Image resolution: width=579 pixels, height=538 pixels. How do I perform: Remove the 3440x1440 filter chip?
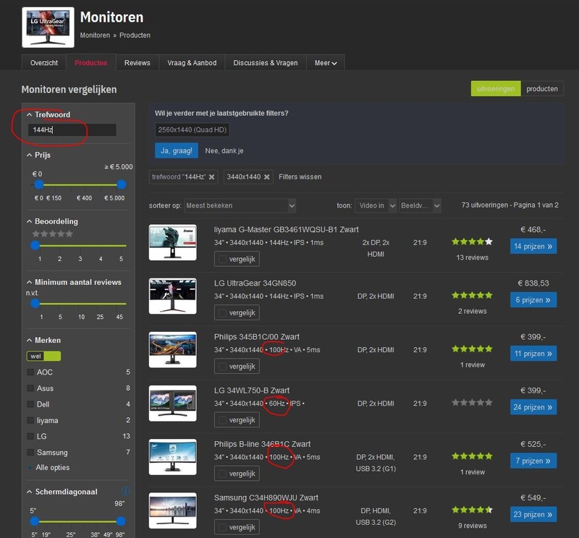coord(266,177)
